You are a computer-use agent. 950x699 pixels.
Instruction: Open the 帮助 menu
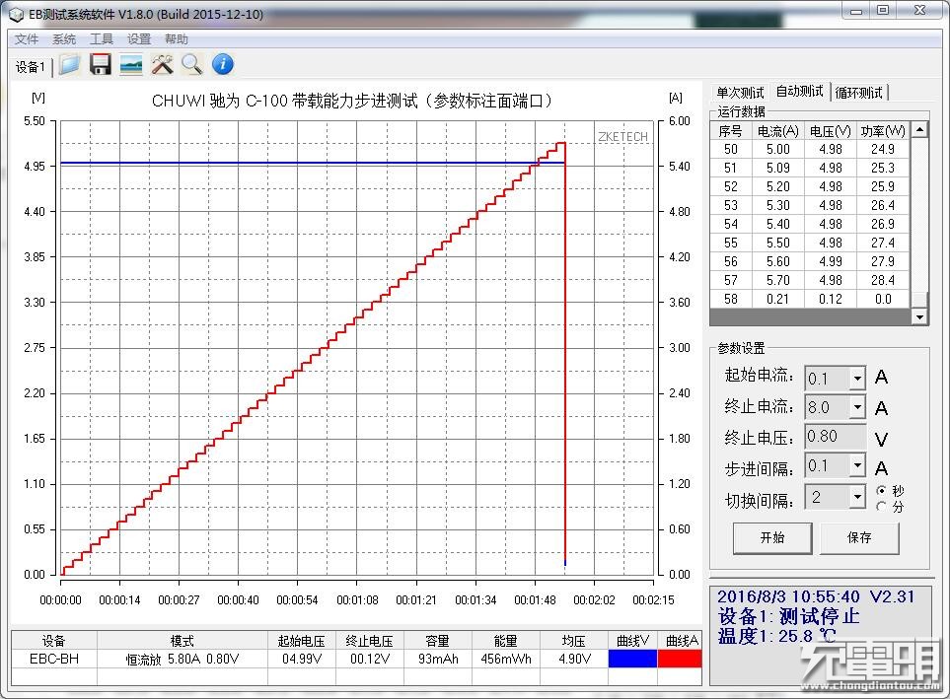click(x=177, y=39)
